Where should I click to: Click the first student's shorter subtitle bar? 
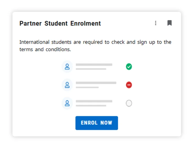click(x=91, y=69)
